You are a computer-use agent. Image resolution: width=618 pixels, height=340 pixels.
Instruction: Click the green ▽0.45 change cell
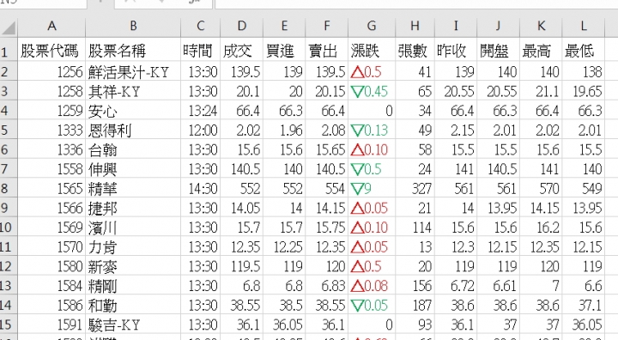coord(372,92)
